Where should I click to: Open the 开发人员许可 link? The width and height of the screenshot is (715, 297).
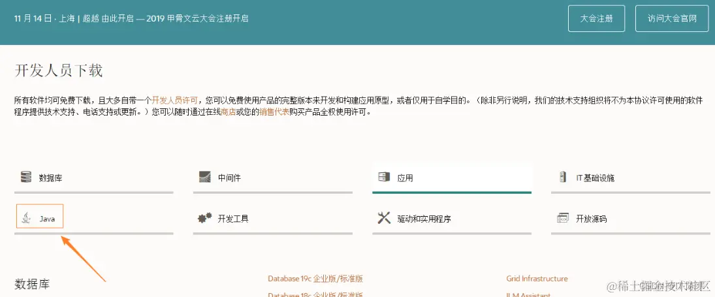point(175,101)
